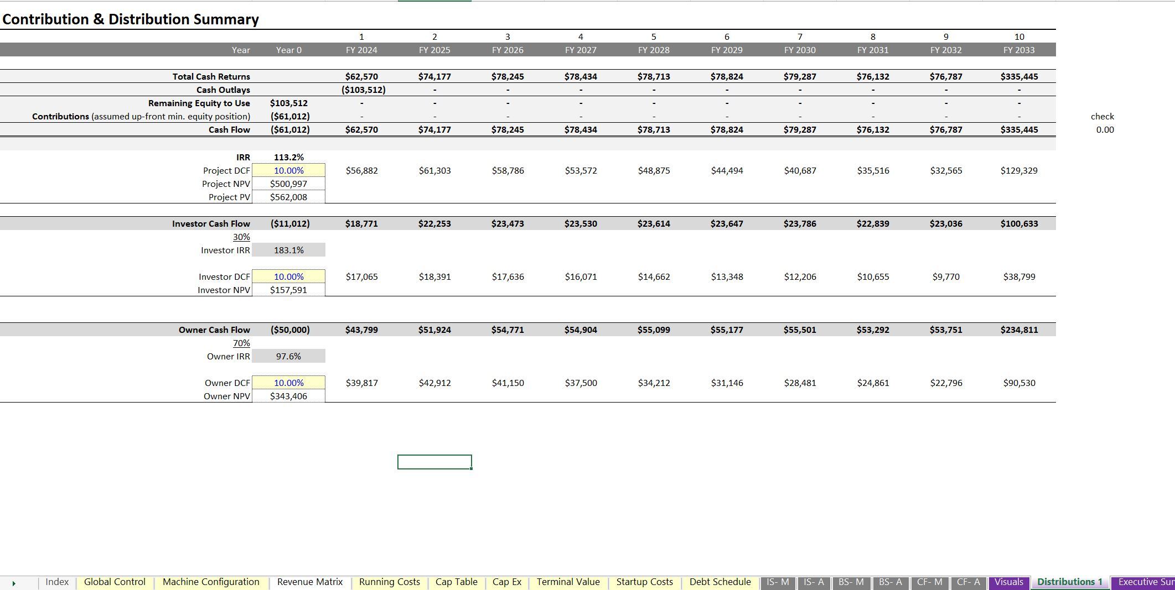Viewport: 1175px width, 590px height.
Task: Switch to the Visuals sheet
Action: pyautogui.click(x=1010, y=582)
